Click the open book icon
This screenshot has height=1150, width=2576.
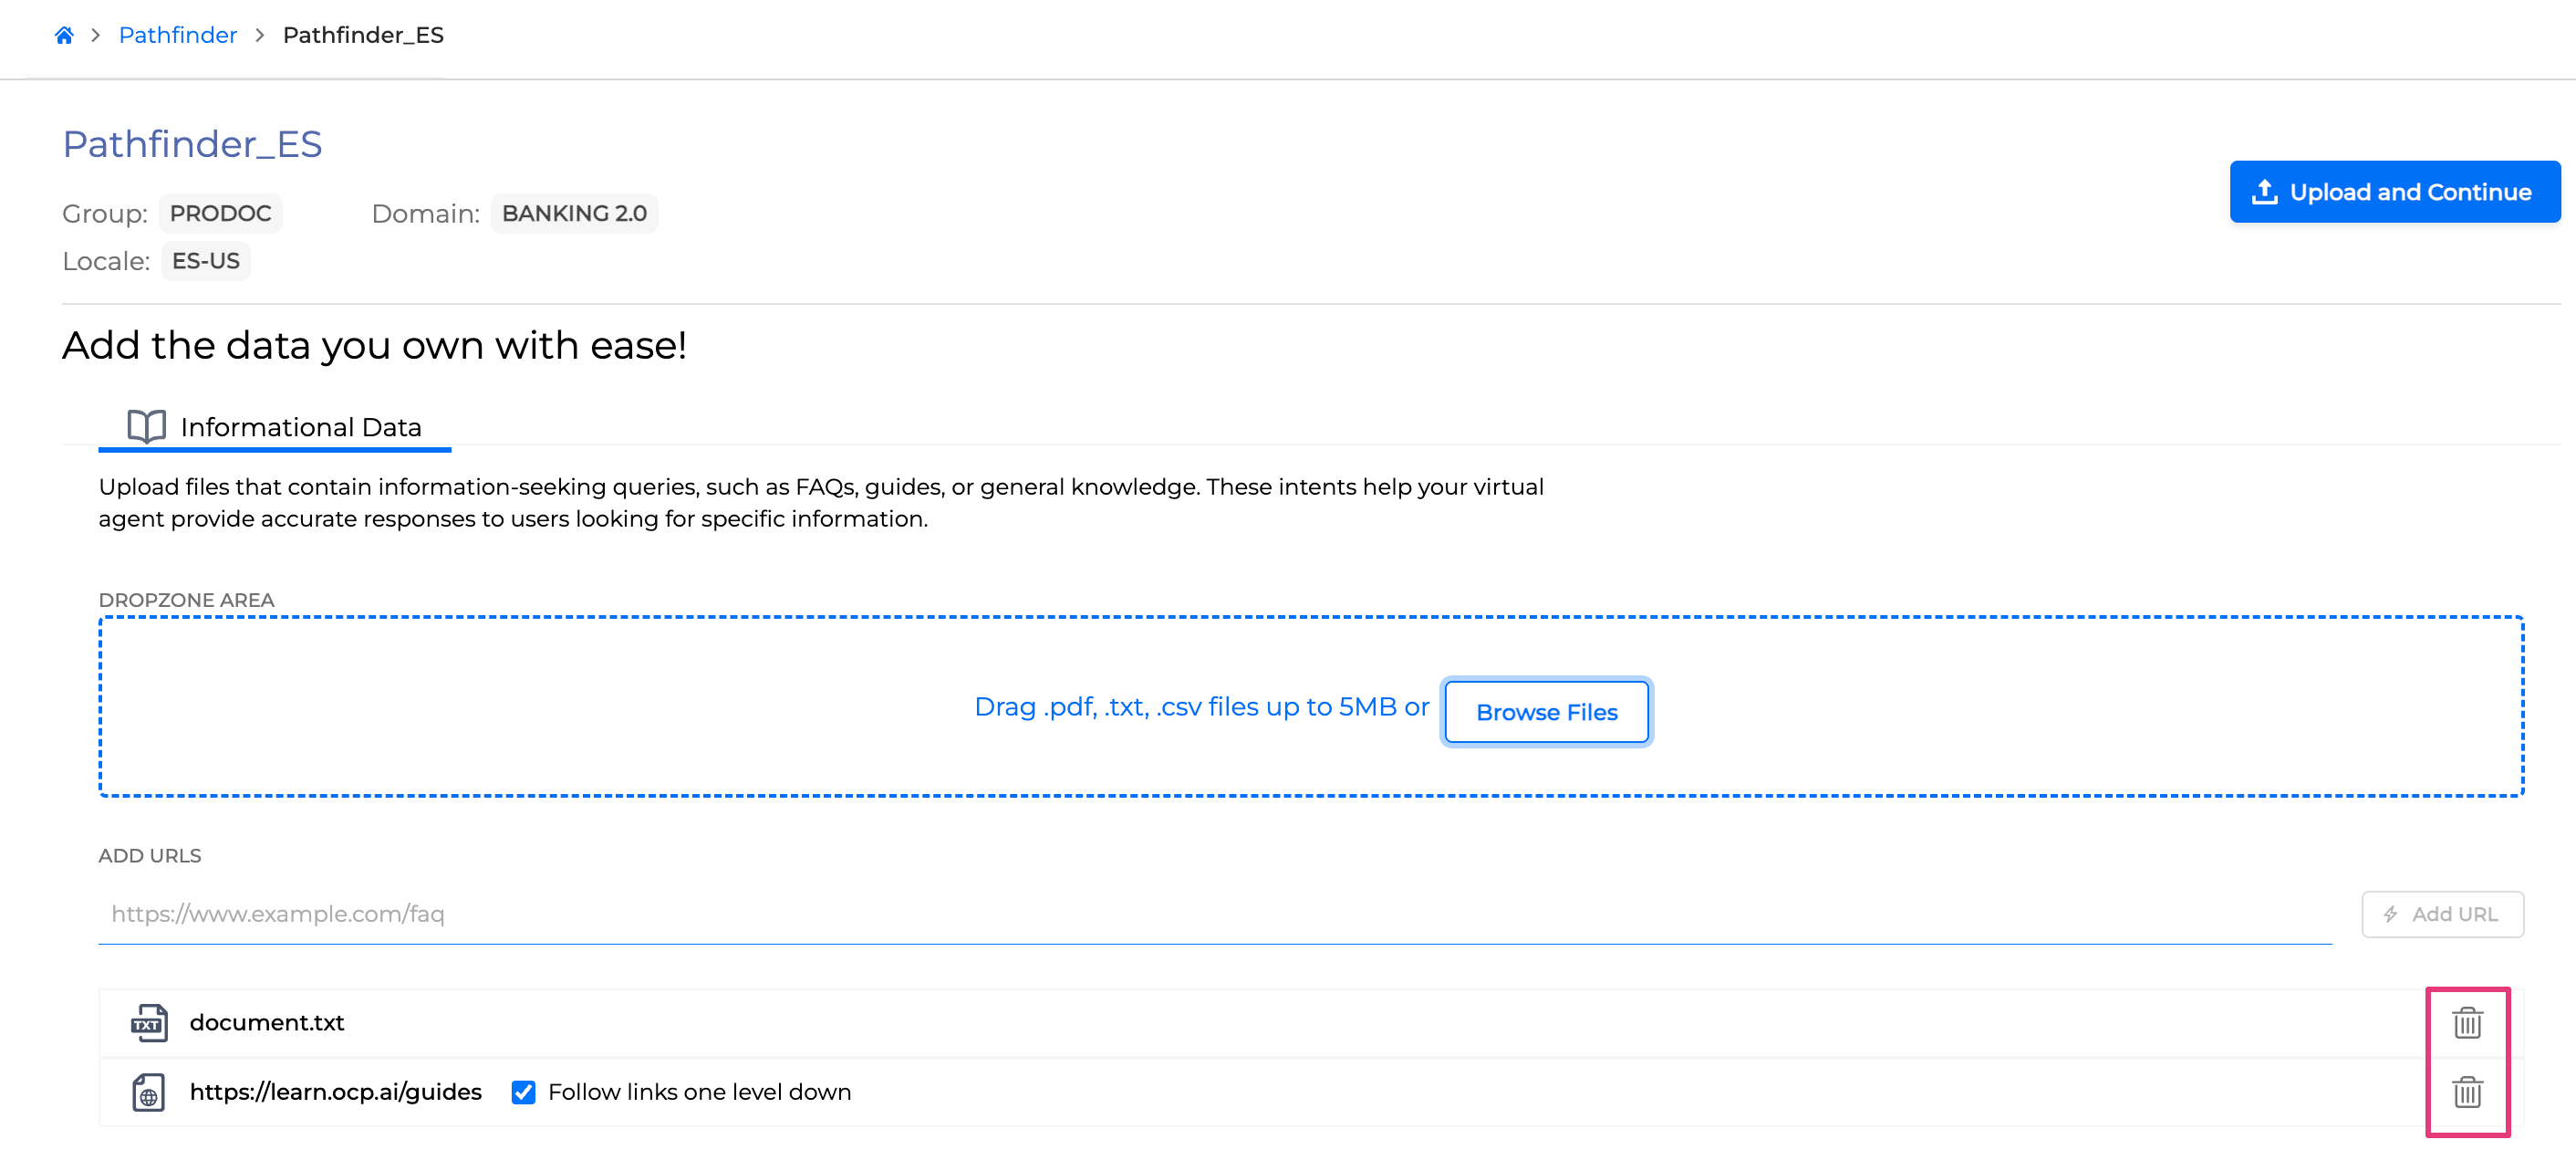click(146, 426)
